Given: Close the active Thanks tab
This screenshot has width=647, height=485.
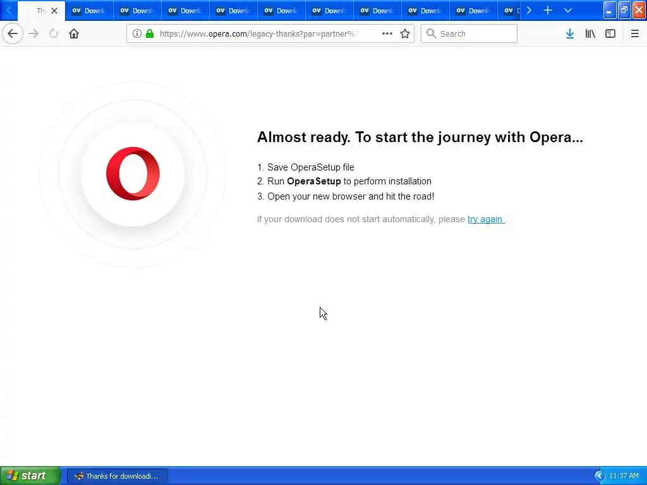Looking at the screenshot, I should tap(54, 11).
